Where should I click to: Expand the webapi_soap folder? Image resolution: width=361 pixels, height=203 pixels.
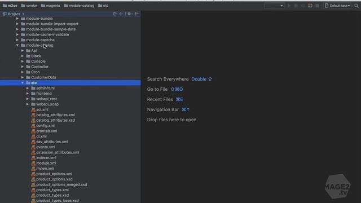coord(28,104)
